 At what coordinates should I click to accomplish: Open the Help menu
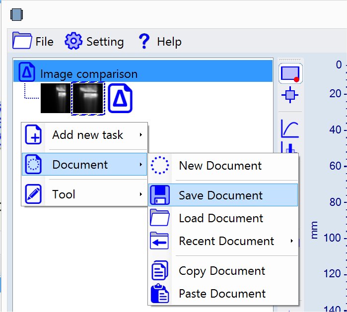(x=160, y=41)
